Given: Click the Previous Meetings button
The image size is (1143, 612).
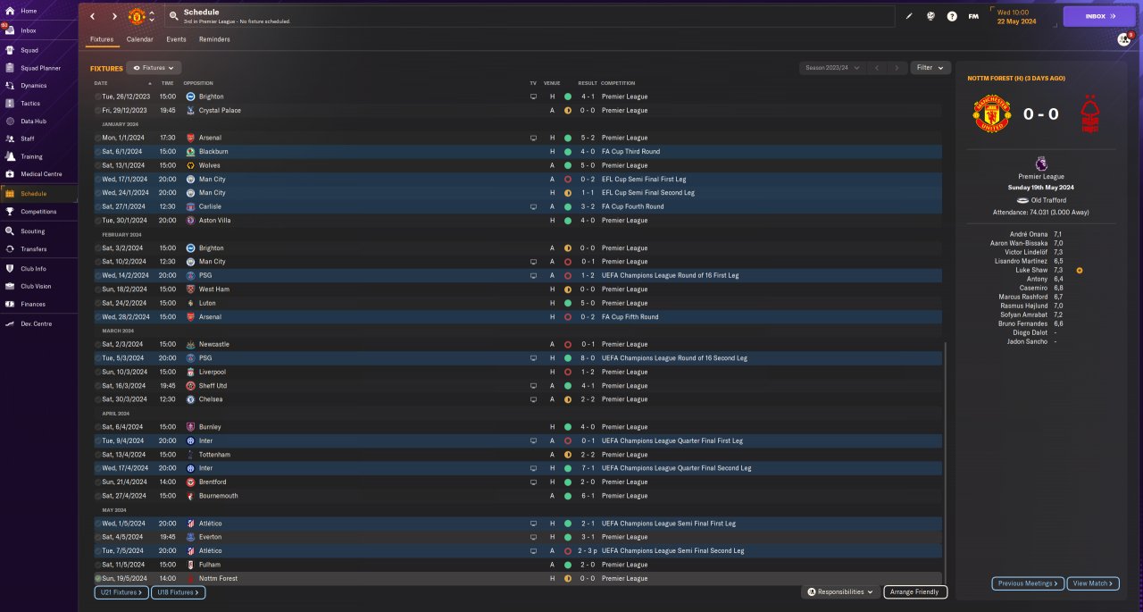Looking at the screenshot, I should (x=1028, y=583).
